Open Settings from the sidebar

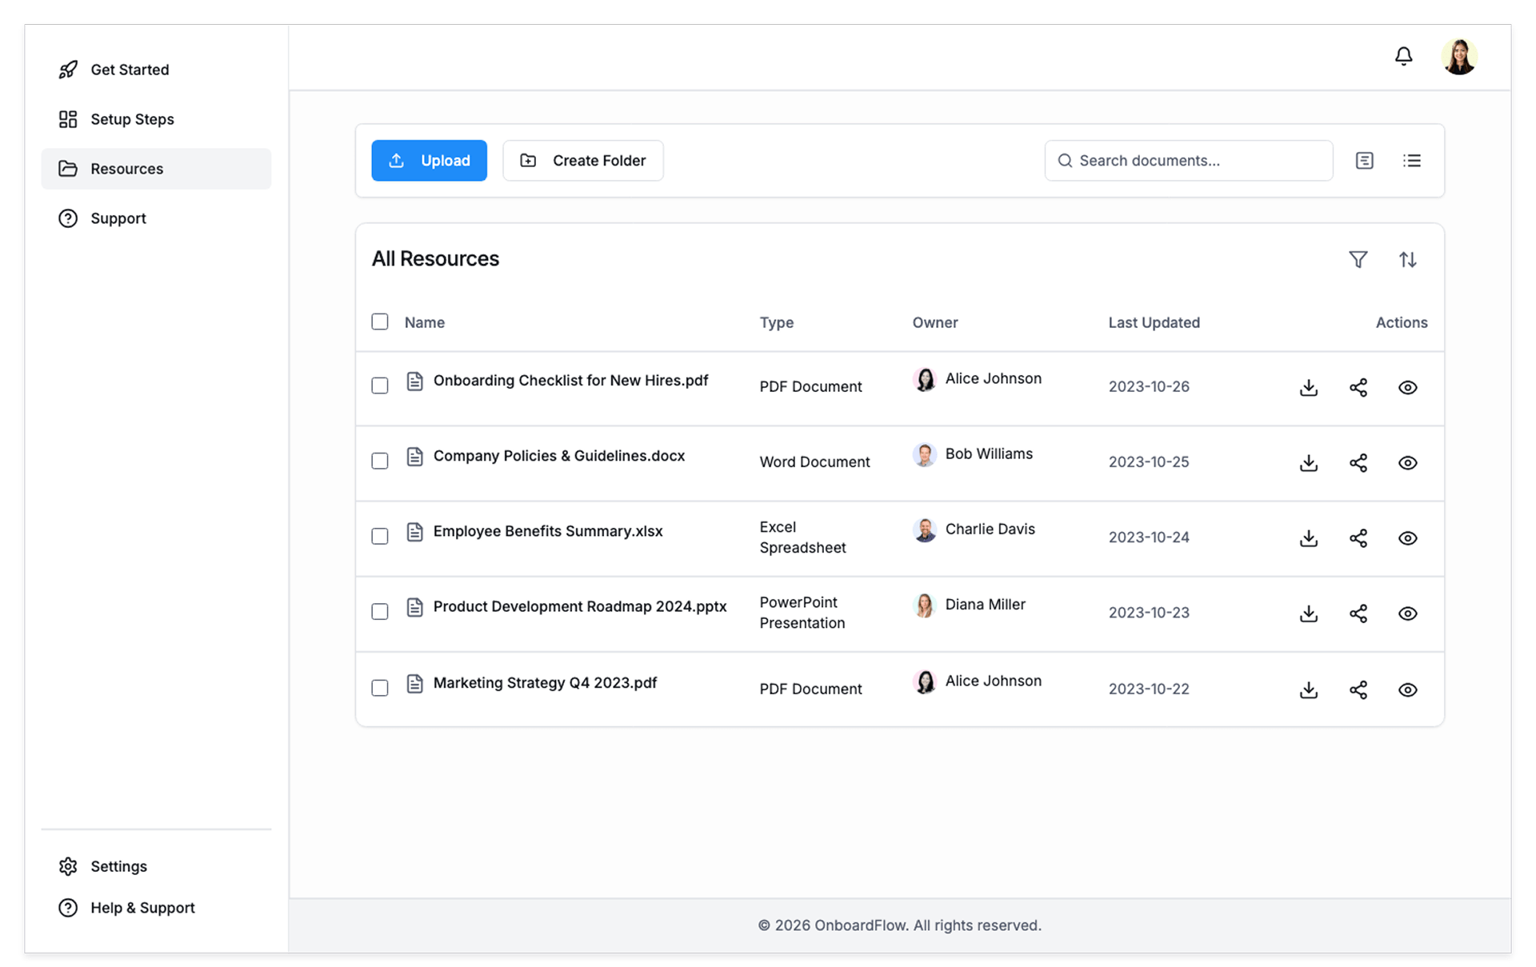coord(118,866)
